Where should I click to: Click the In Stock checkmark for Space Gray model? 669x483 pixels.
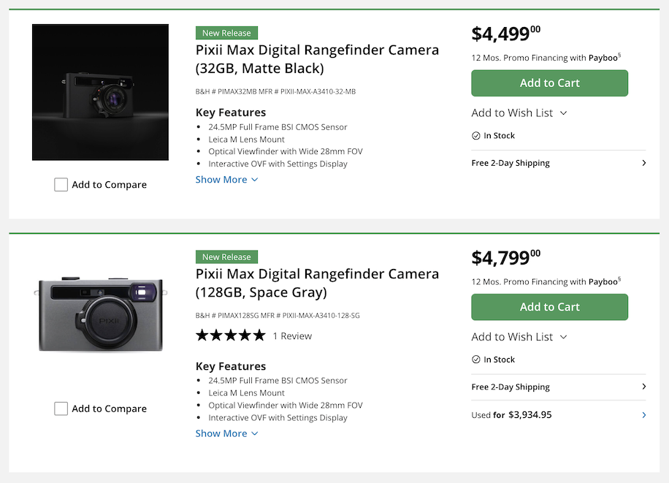coord(478,359)
